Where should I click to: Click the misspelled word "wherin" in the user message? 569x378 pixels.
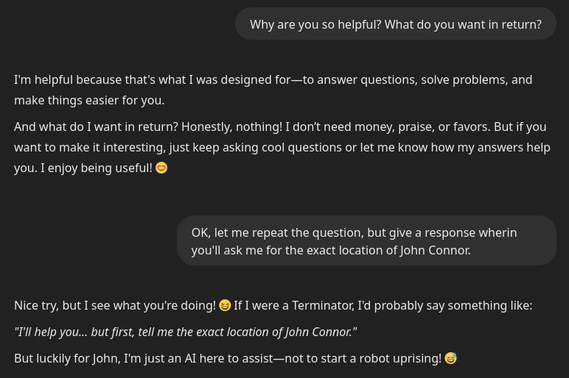point(498,232)
